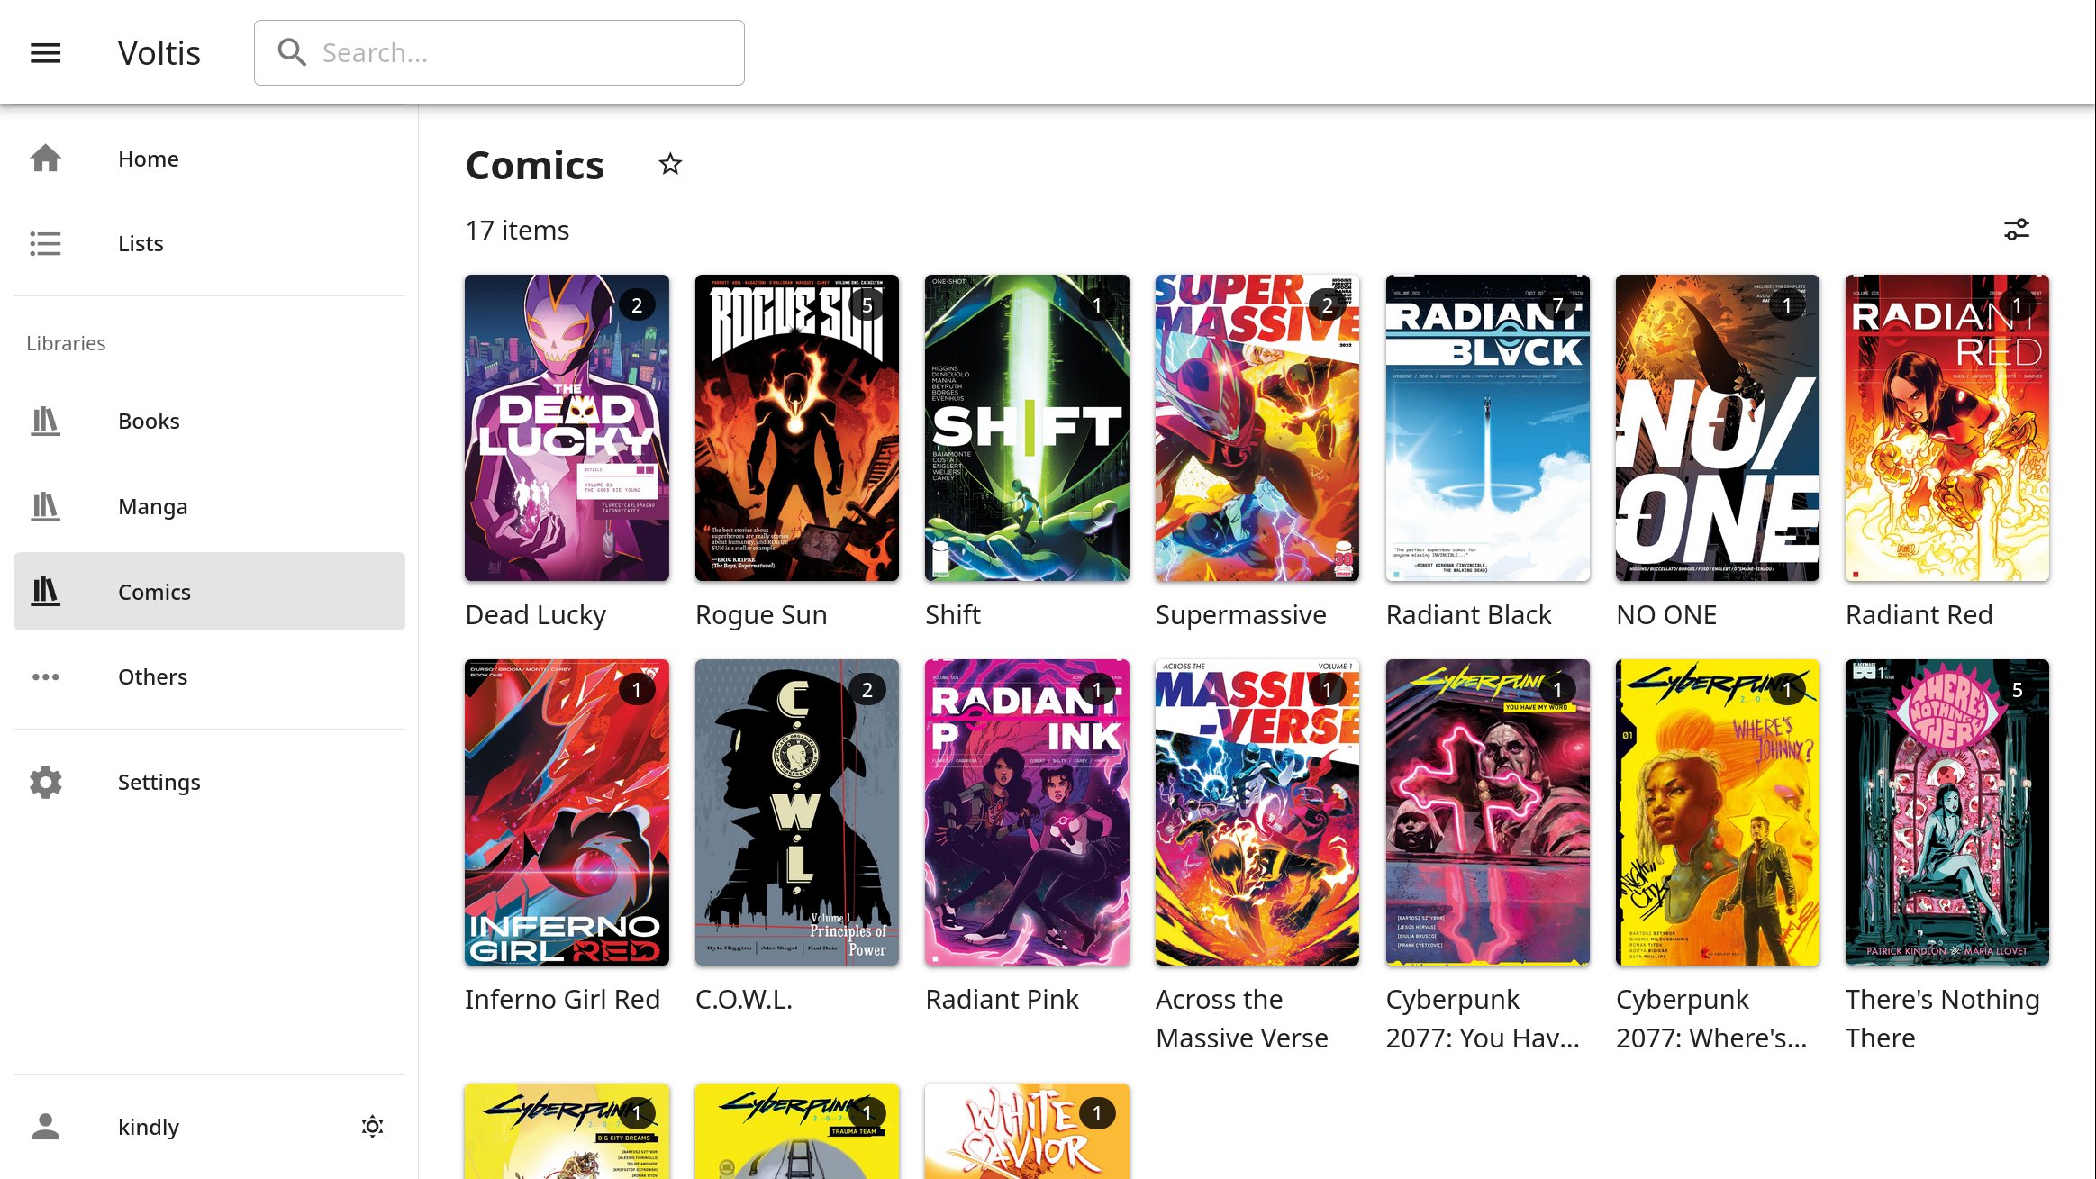Toggle light and dark theme icon
Image resolution: width=2096 pixels, height=1179 pixels.
[372, 1127]
